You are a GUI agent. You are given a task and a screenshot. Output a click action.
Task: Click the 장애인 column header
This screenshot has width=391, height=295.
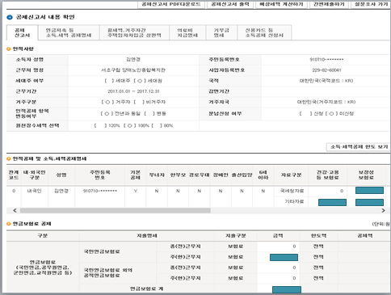pos(221,175)
